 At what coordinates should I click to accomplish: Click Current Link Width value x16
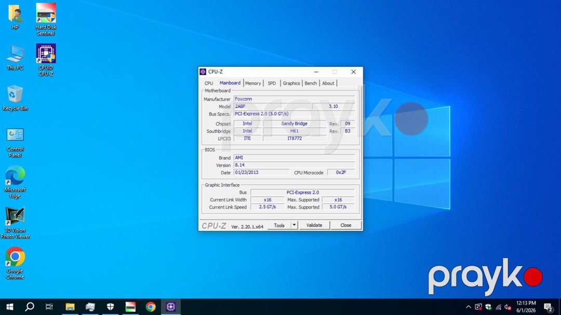tap(268, 200)
